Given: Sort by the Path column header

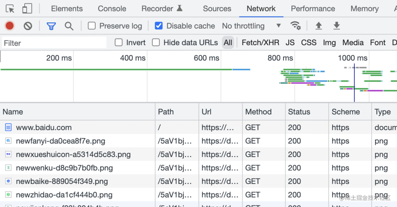Looking at the screenshot, I should [177, 112].
